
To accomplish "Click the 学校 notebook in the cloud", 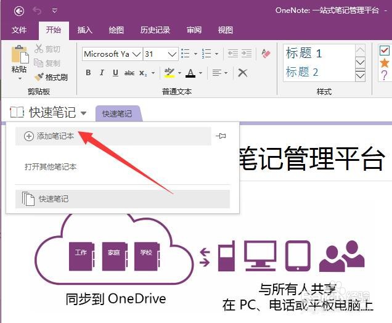I will [x=146, y=256].
